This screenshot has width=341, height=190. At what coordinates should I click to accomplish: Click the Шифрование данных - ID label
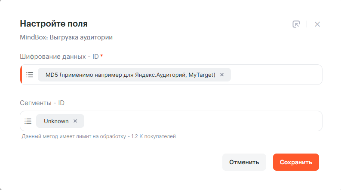tap(59, 57)
